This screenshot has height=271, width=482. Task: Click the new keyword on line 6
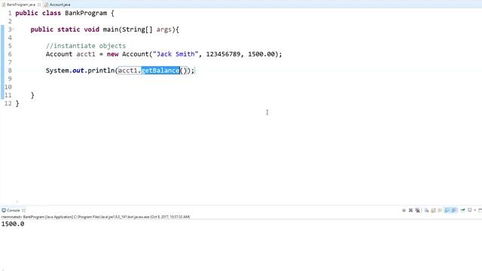click(x=112, y=54)
